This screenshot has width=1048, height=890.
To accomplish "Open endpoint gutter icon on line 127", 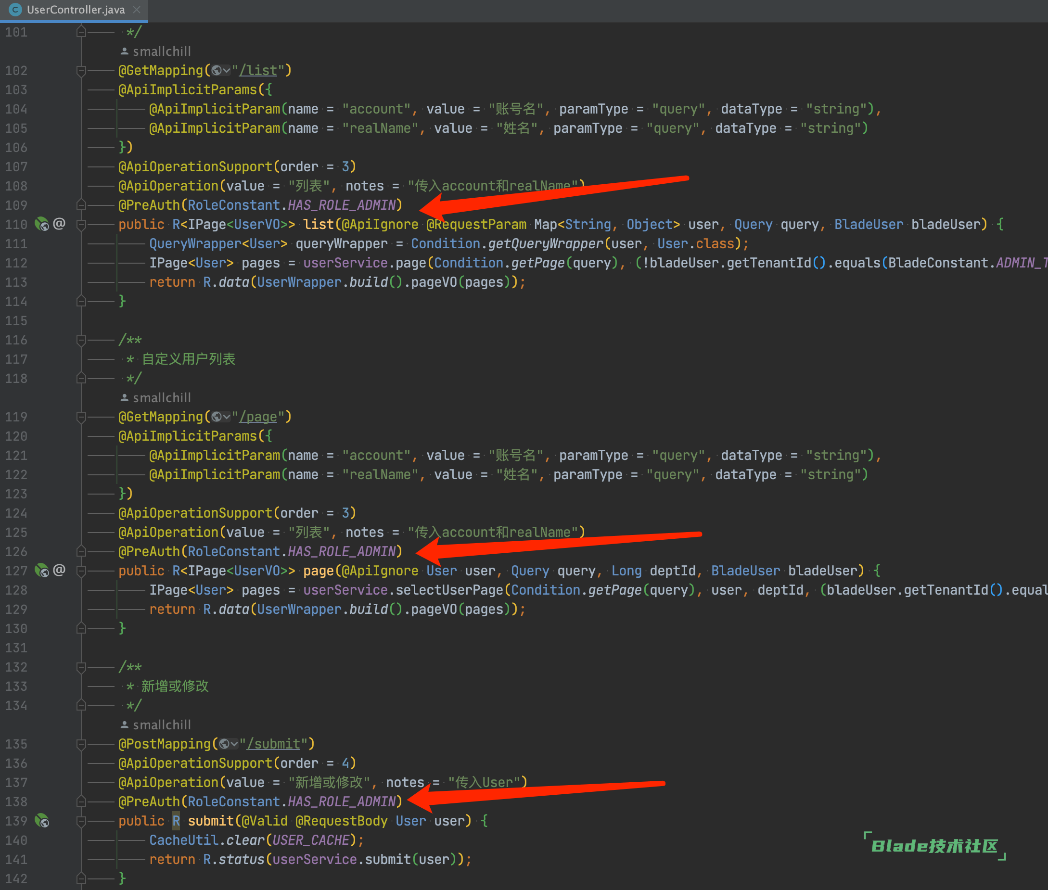I will [41, 571].
